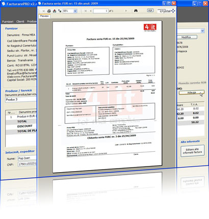Close the FacturarePRO main window

(x=205, y=4)
